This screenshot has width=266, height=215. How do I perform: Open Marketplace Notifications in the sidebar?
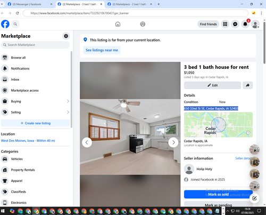pos(36,68)
